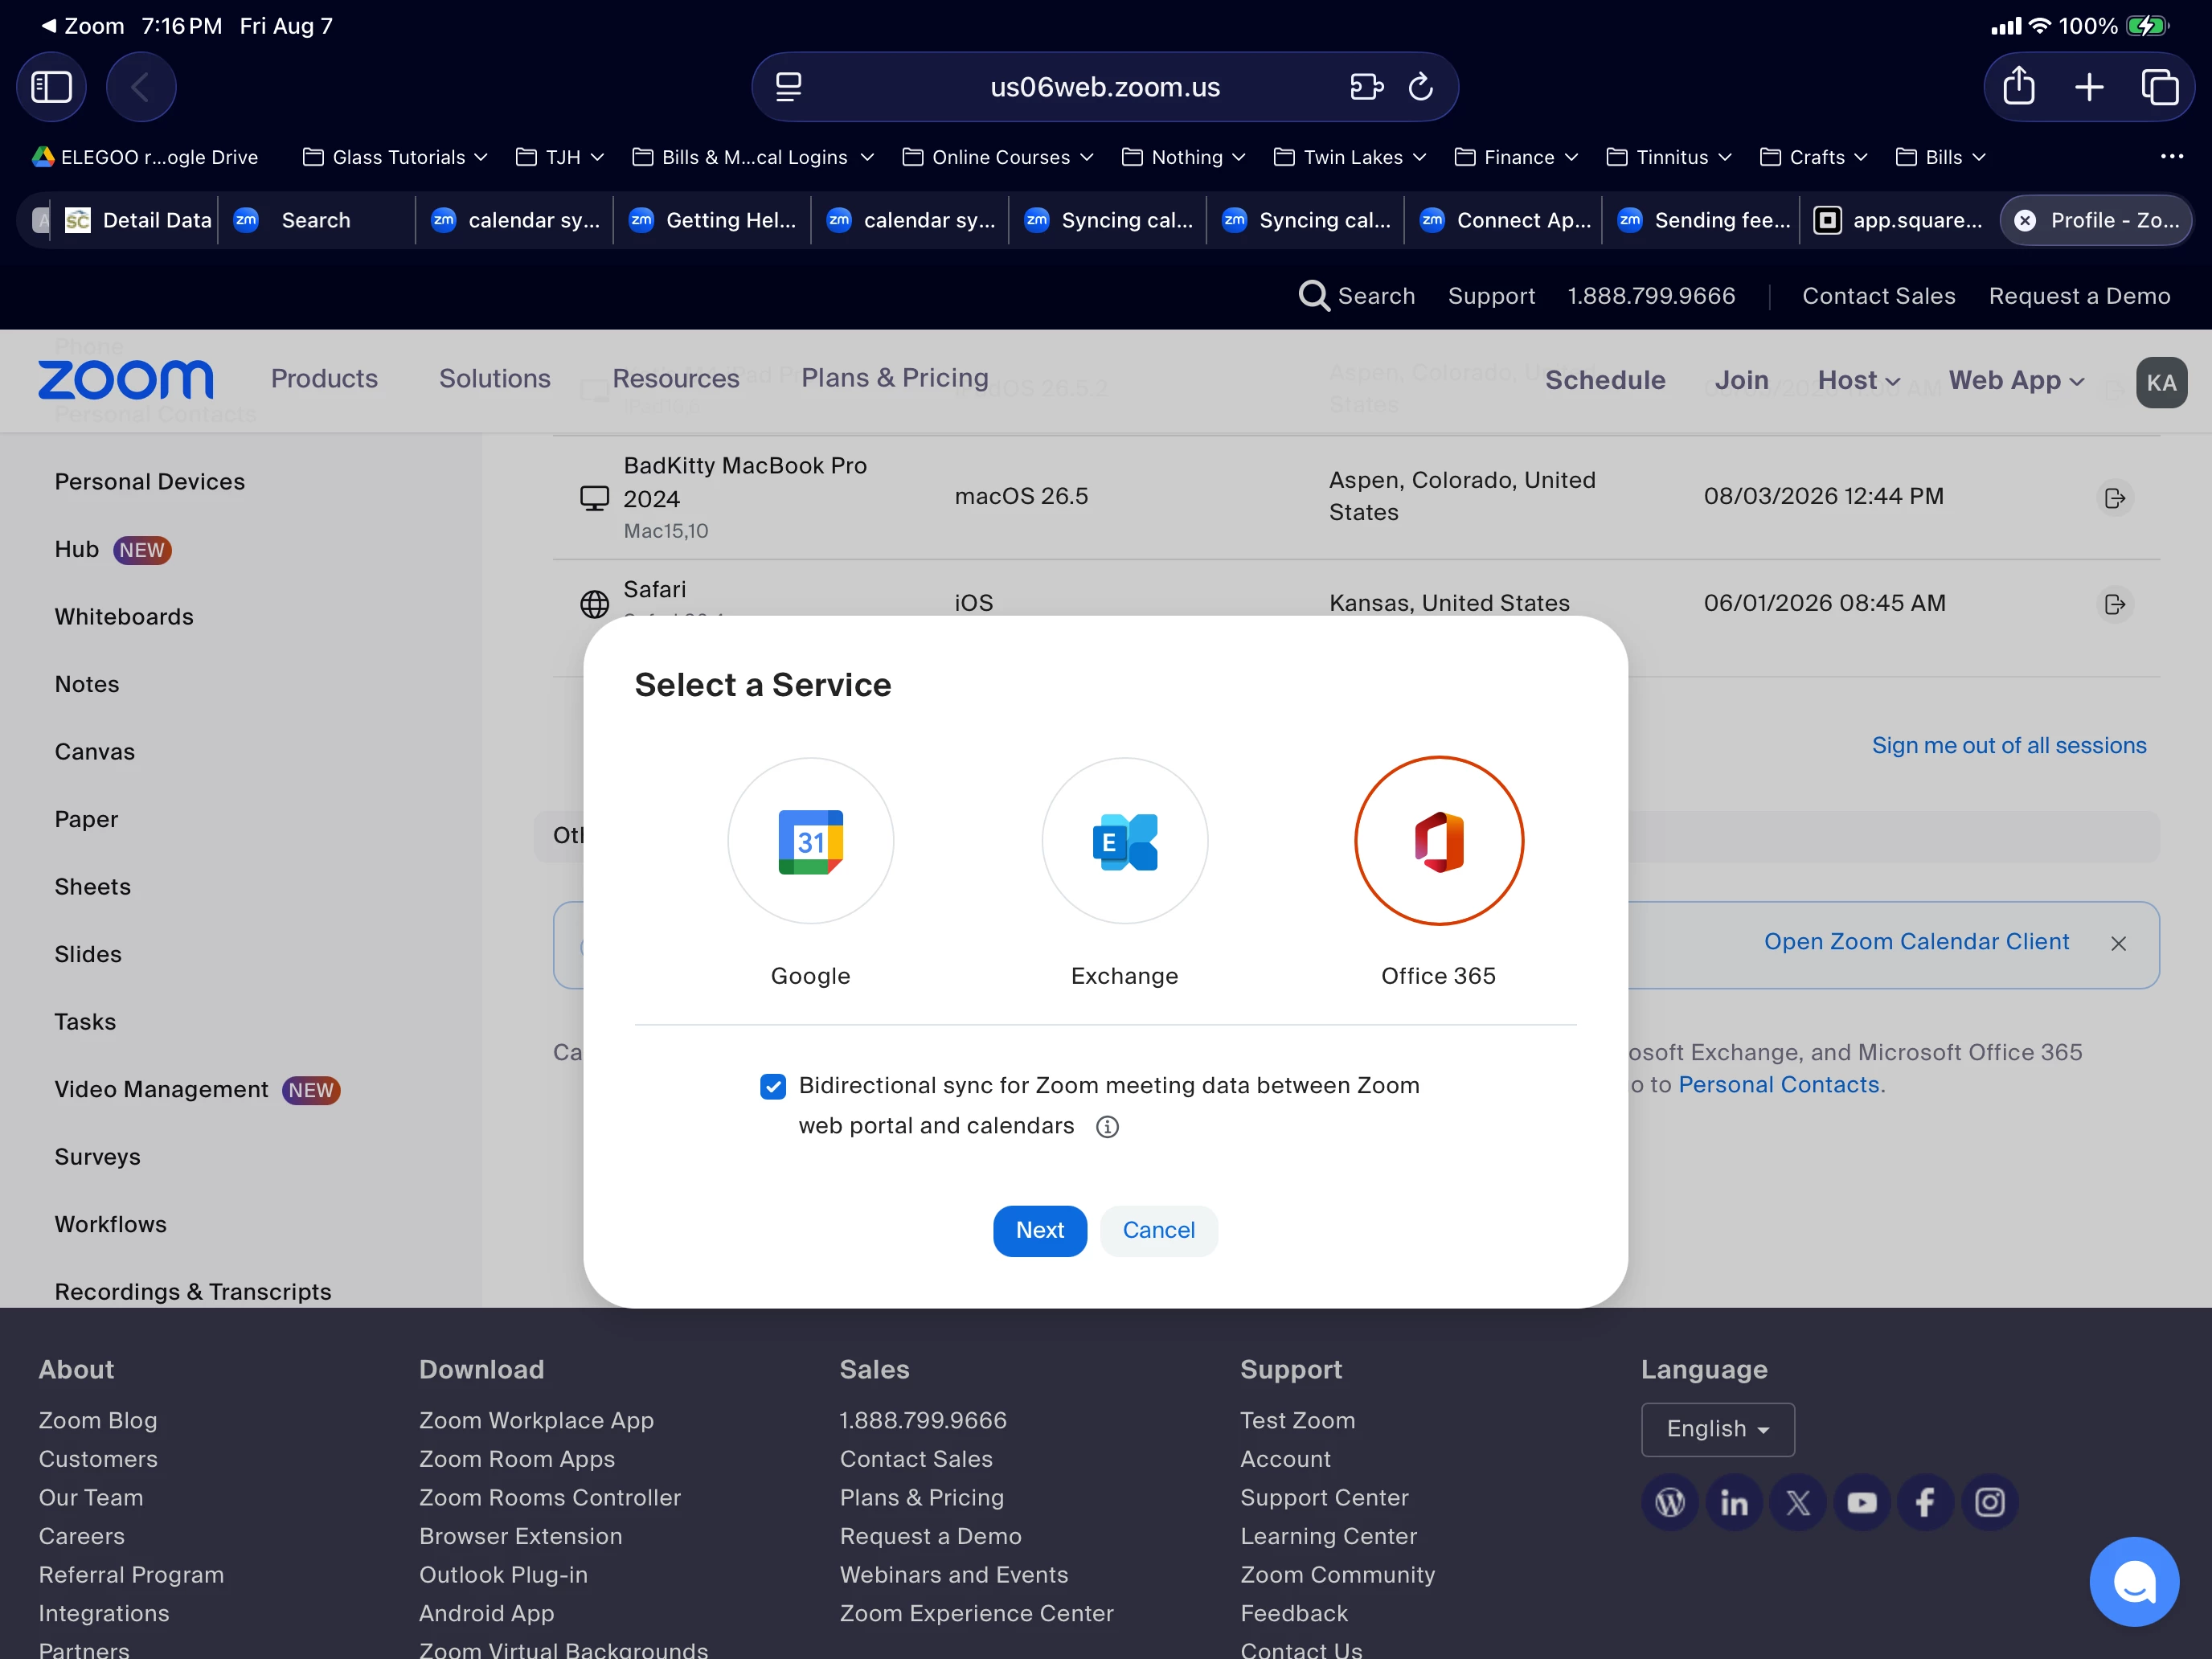Cancel the Select a Service dialog
This screenshot has height=1659, width=2212.
[1159, 1231]
